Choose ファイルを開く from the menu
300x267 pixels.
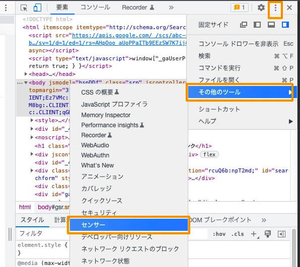pyautogui.click(x=243, y=80)
